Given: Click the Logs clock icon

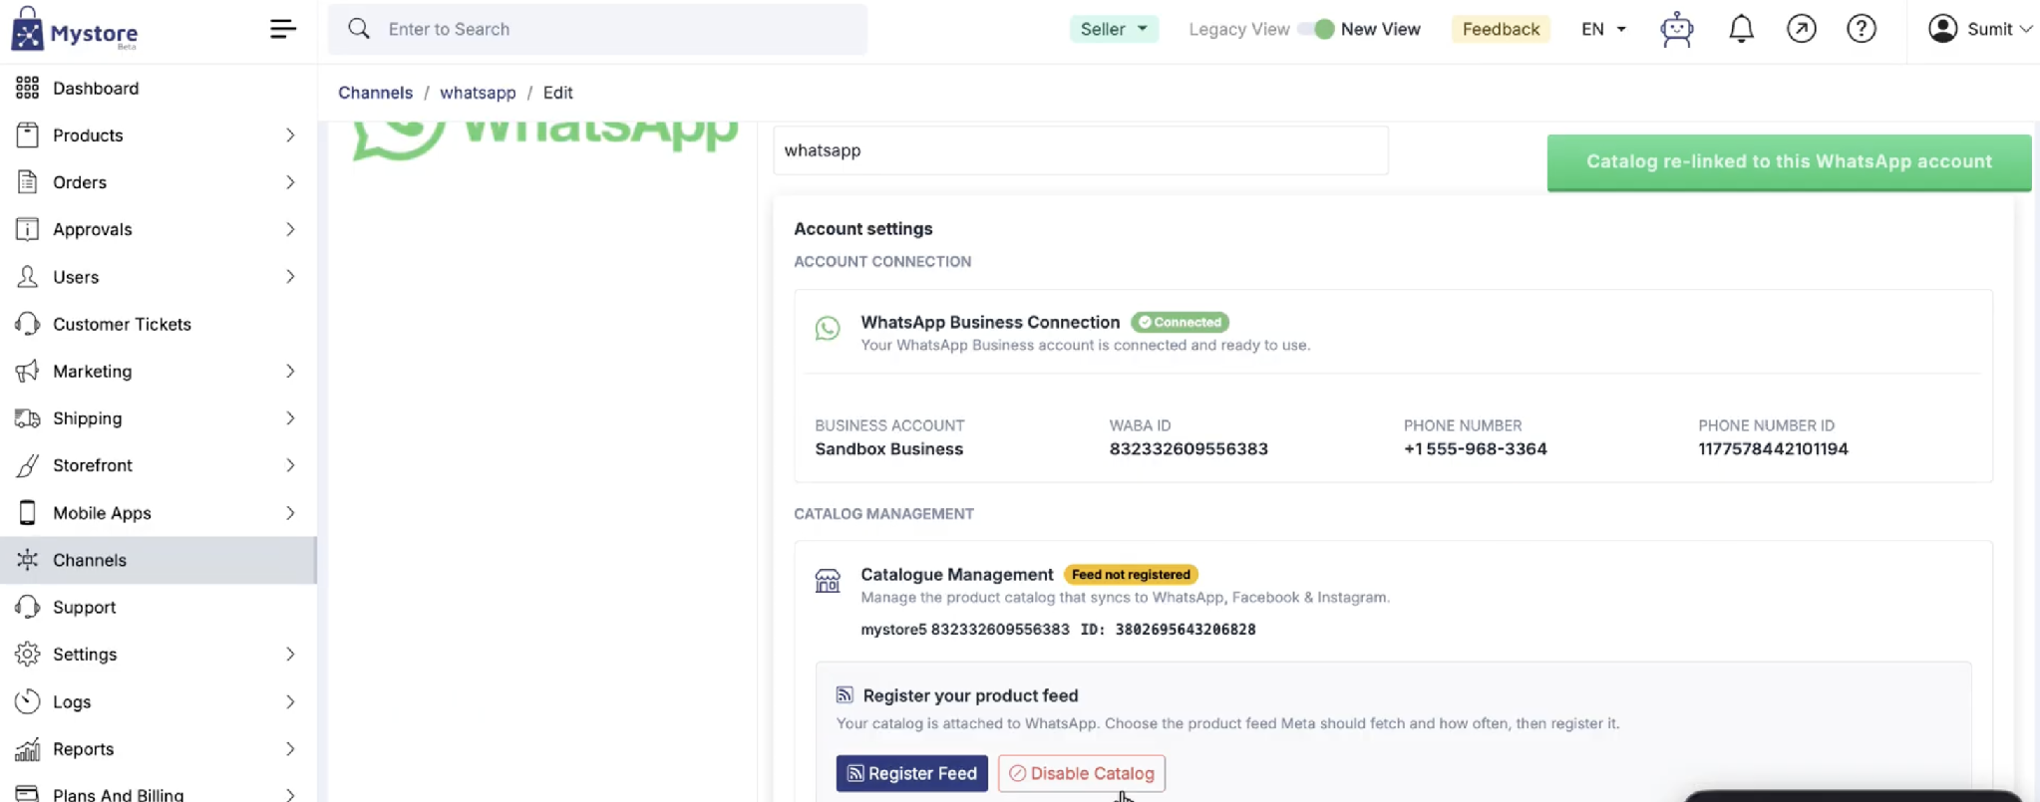Looking at the screenshot, I should (28, 701).
